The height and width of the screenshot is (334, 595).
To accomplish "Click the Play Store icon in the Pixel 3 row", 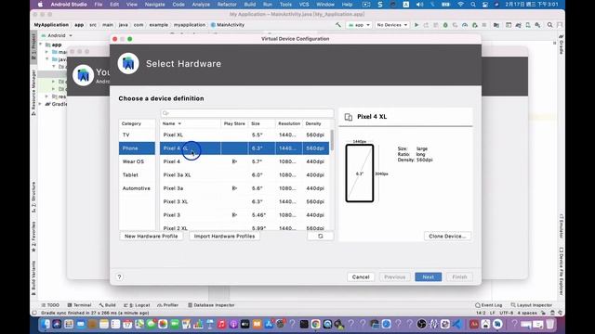I will click(234, 215).
